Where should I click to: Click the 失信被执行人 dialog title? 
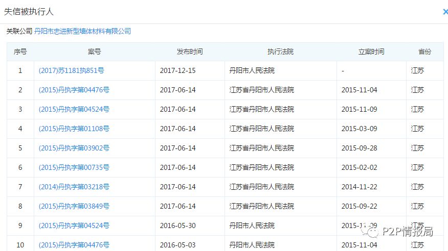(x=29, y=12)
